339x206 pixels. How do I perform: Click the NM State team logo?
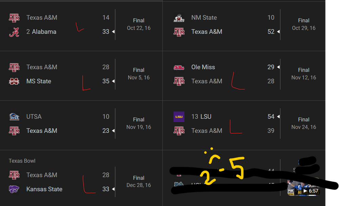179,18
